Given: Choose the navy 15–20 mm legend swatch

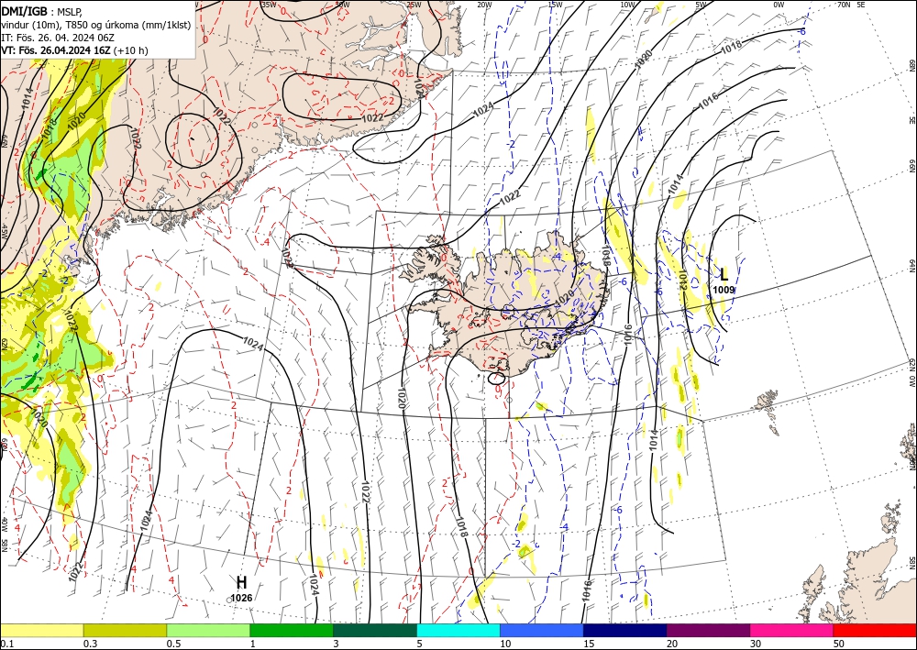Looking at the screenshot, I should tap(624, 630).
